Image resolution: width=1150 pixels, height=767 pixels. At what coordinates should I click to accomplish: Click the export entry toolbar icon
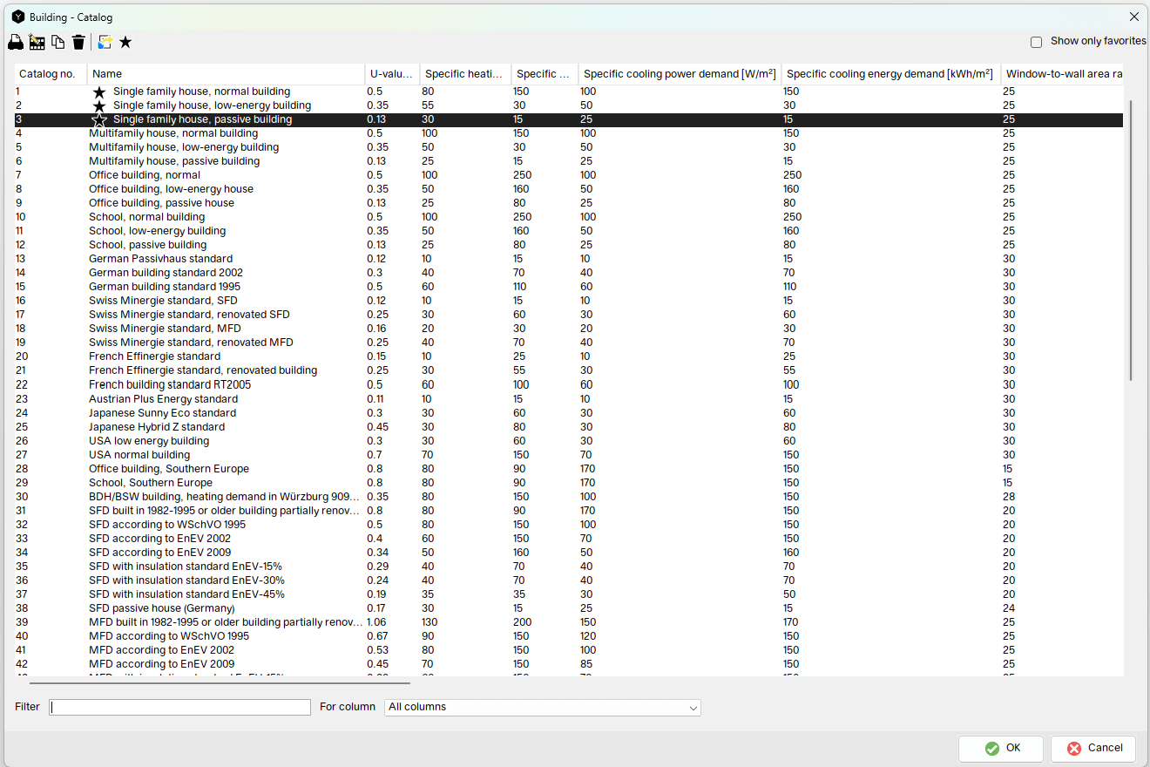[x=104, y=41]
